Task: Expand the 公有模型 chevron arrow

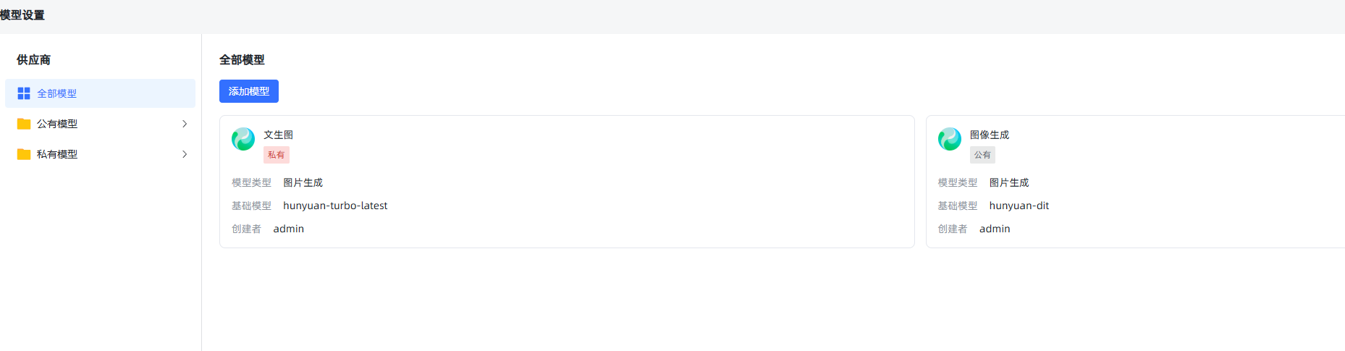Action: coord(185,124)
